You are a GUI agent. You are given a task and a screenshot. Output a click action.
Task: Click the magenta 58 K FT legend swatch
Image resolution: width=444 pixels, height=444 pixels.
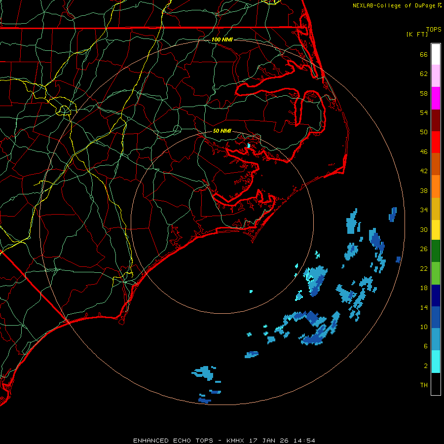[436, 98]
